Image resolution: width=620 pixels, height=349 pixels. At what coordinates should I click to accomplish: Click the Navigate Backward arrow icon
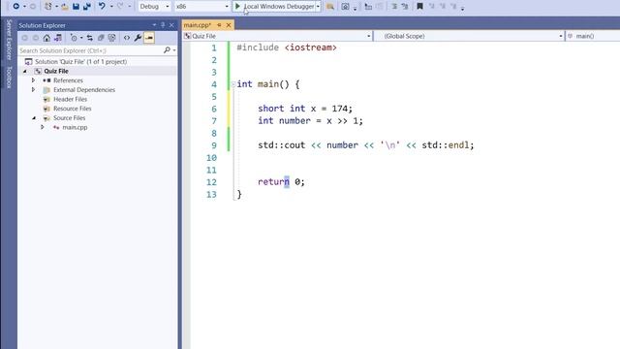coord(15,7)
